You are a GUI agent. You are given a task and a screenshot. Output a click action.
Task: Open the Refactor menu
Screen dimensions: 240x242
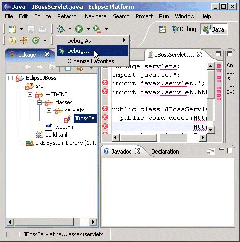pyautogui.click(x=68, y=16)
